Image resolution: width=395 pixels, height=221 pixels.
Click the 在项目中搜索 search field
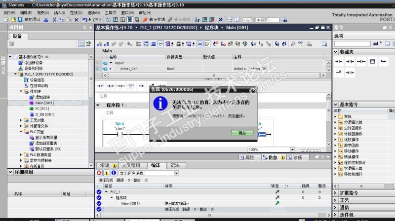click(261, 20)
